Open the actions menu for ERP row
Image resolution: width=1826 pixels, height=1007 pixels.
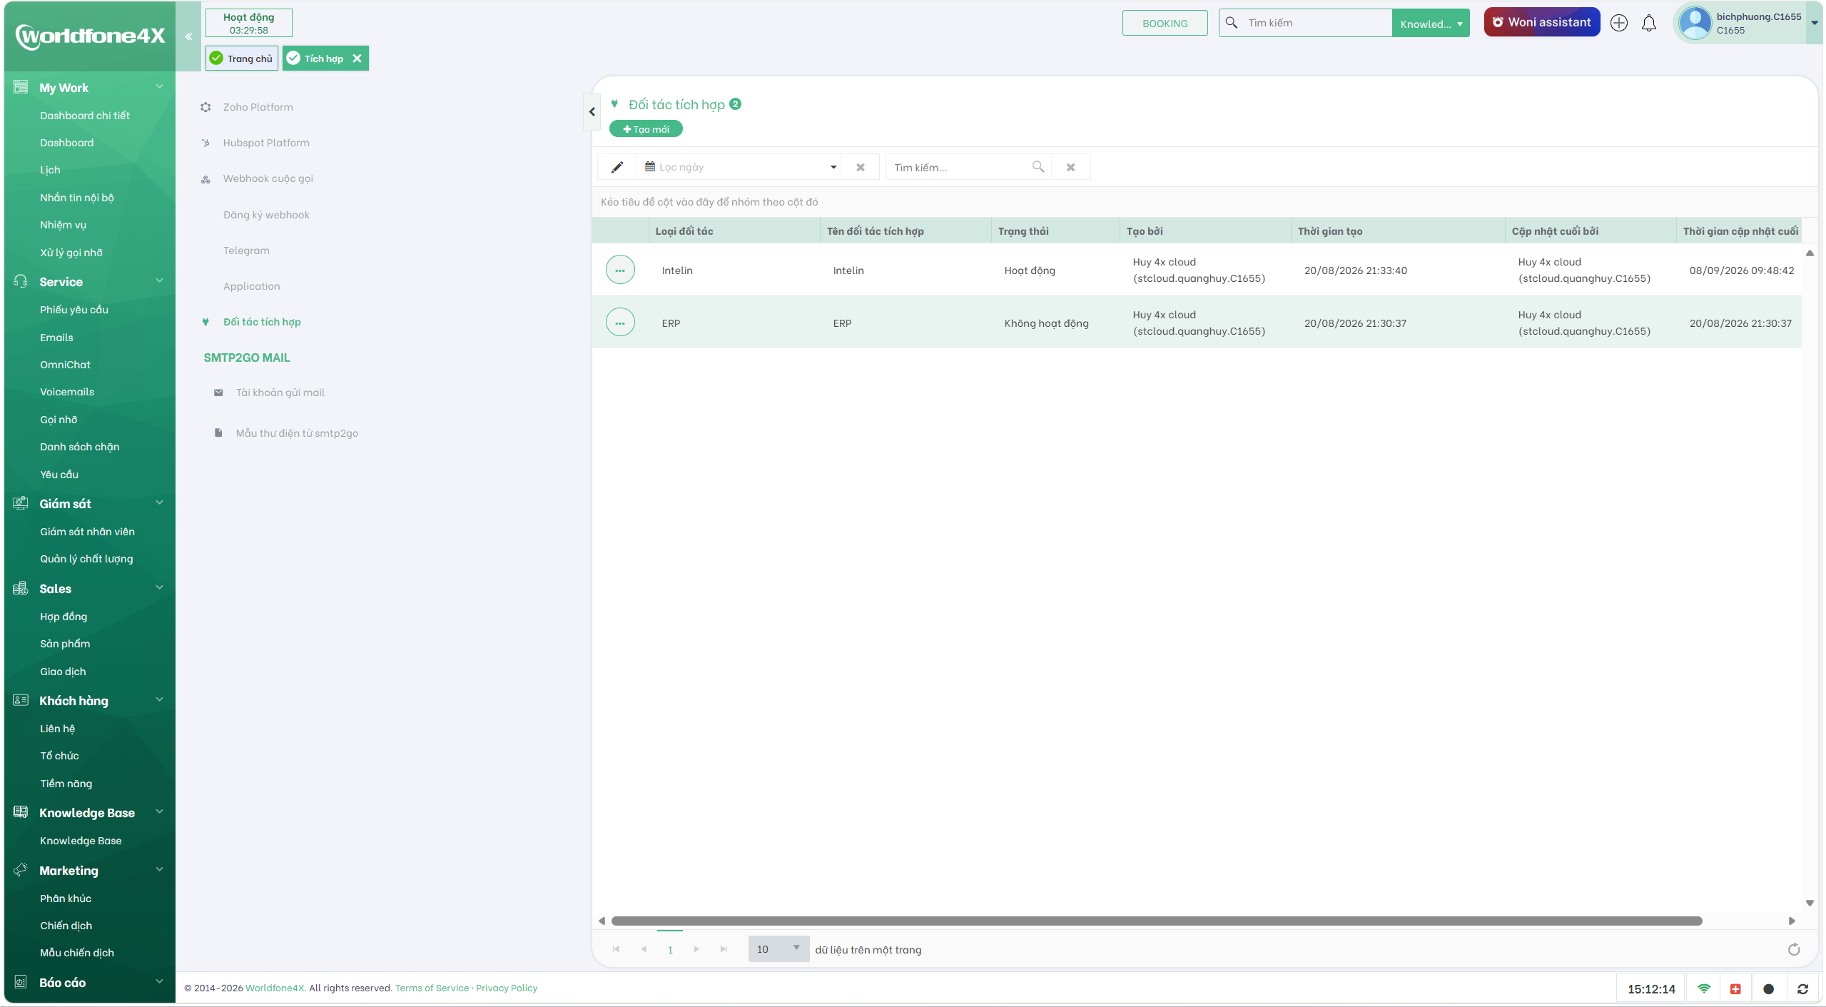620,323
